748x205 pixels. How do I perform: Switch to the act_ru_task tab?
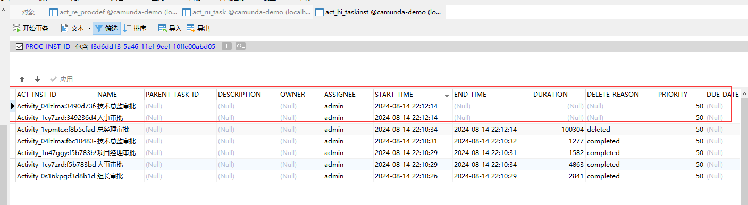[247, 12]
